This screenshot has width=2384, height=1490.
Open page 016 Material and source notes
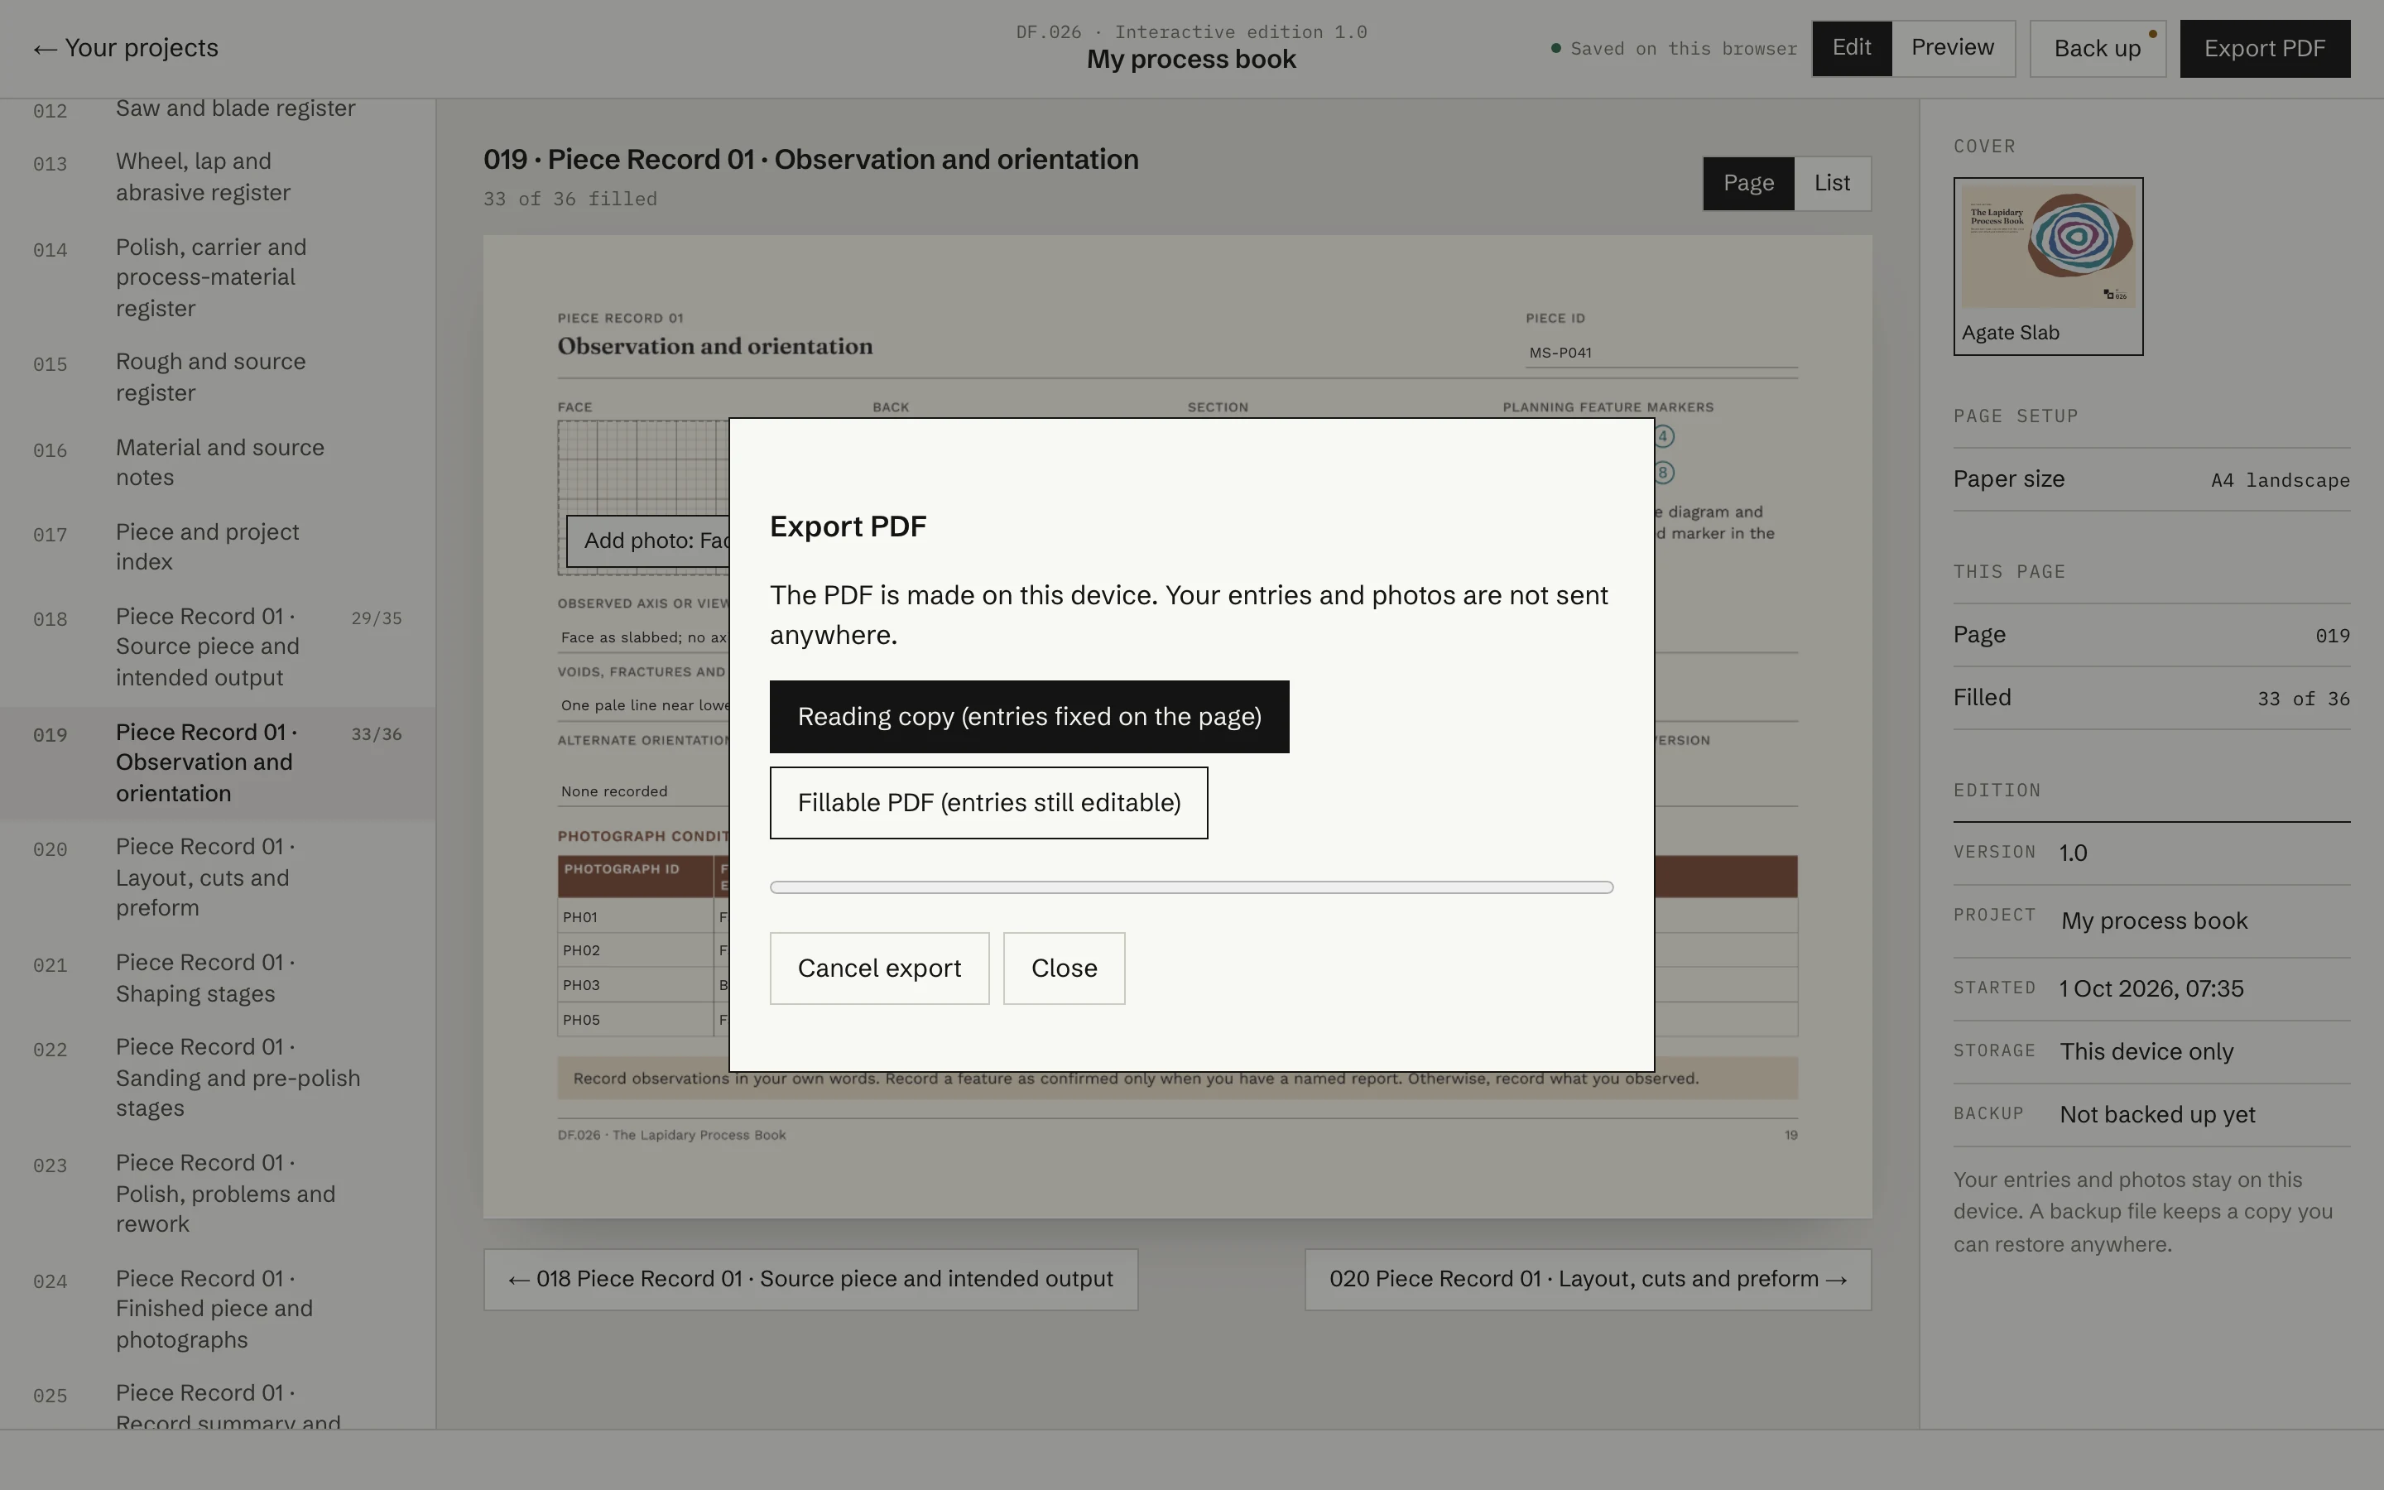point(217,462)
